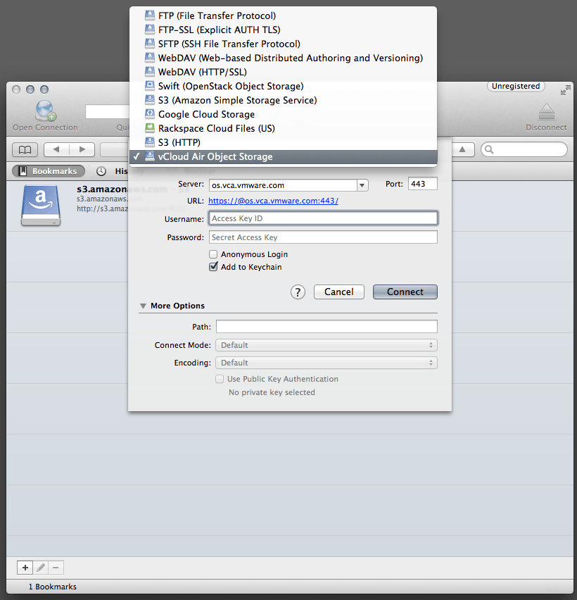This screenshot has height=600, width=577.
Task: Open help with the question mark button
Action: (x=298, y=292)
